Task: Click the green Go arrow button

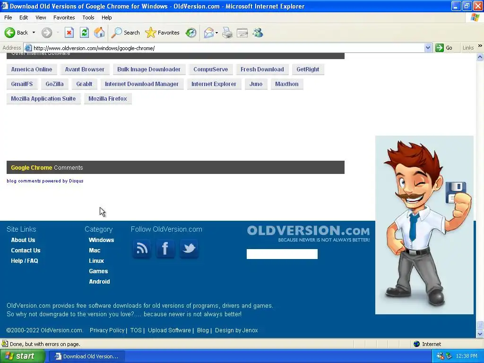Action: pyautogui.click(x=439, y=48)
